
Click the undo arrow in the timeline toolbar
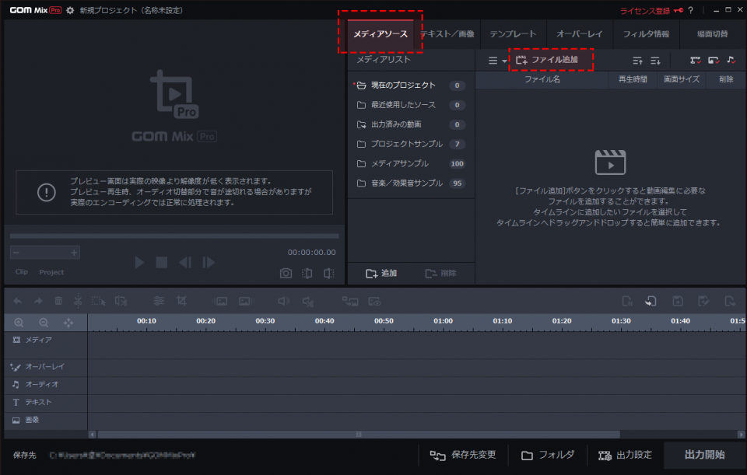click(18, 301)
